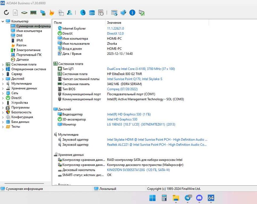Click the user silhouette toolbar icon
Viewport: 257px width, 204px height.
pyautogui.click(x=70, y=13)
